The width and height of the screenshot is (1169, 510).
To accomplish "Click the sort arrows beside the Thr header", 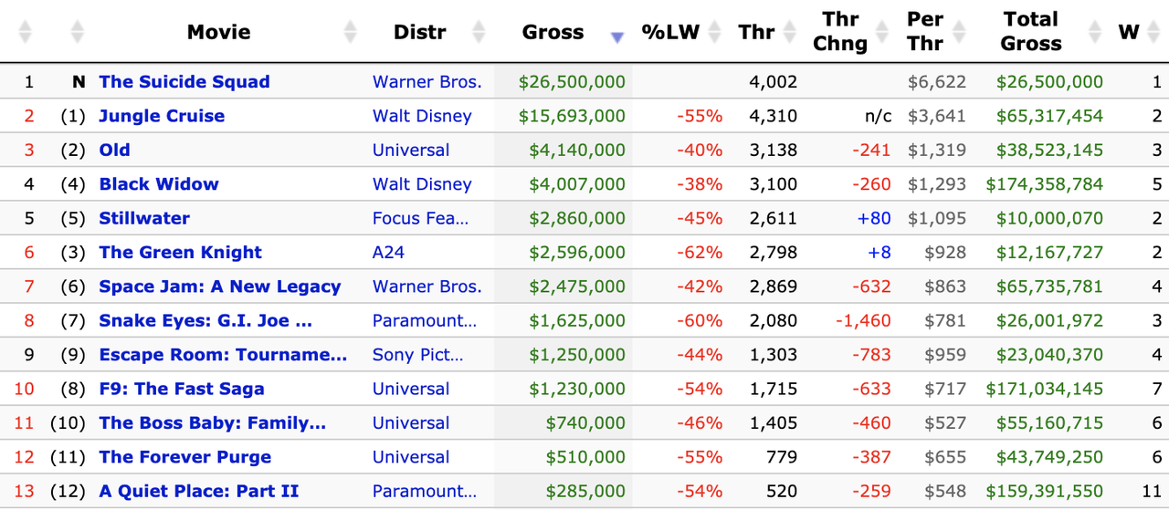I will 791,32.
